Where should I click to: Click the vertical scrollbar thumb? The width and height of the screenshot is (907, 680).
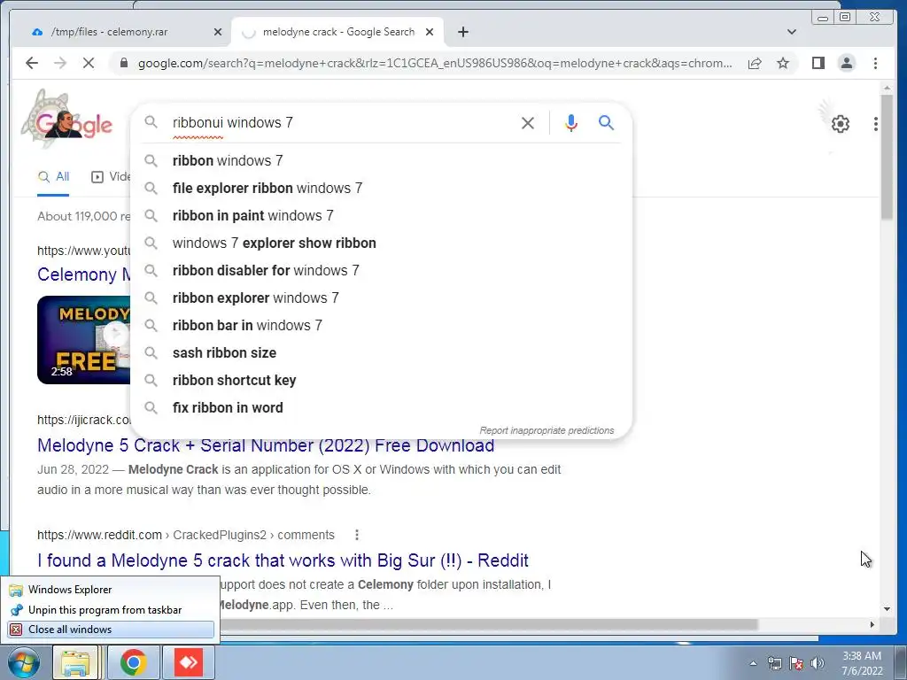887,156
